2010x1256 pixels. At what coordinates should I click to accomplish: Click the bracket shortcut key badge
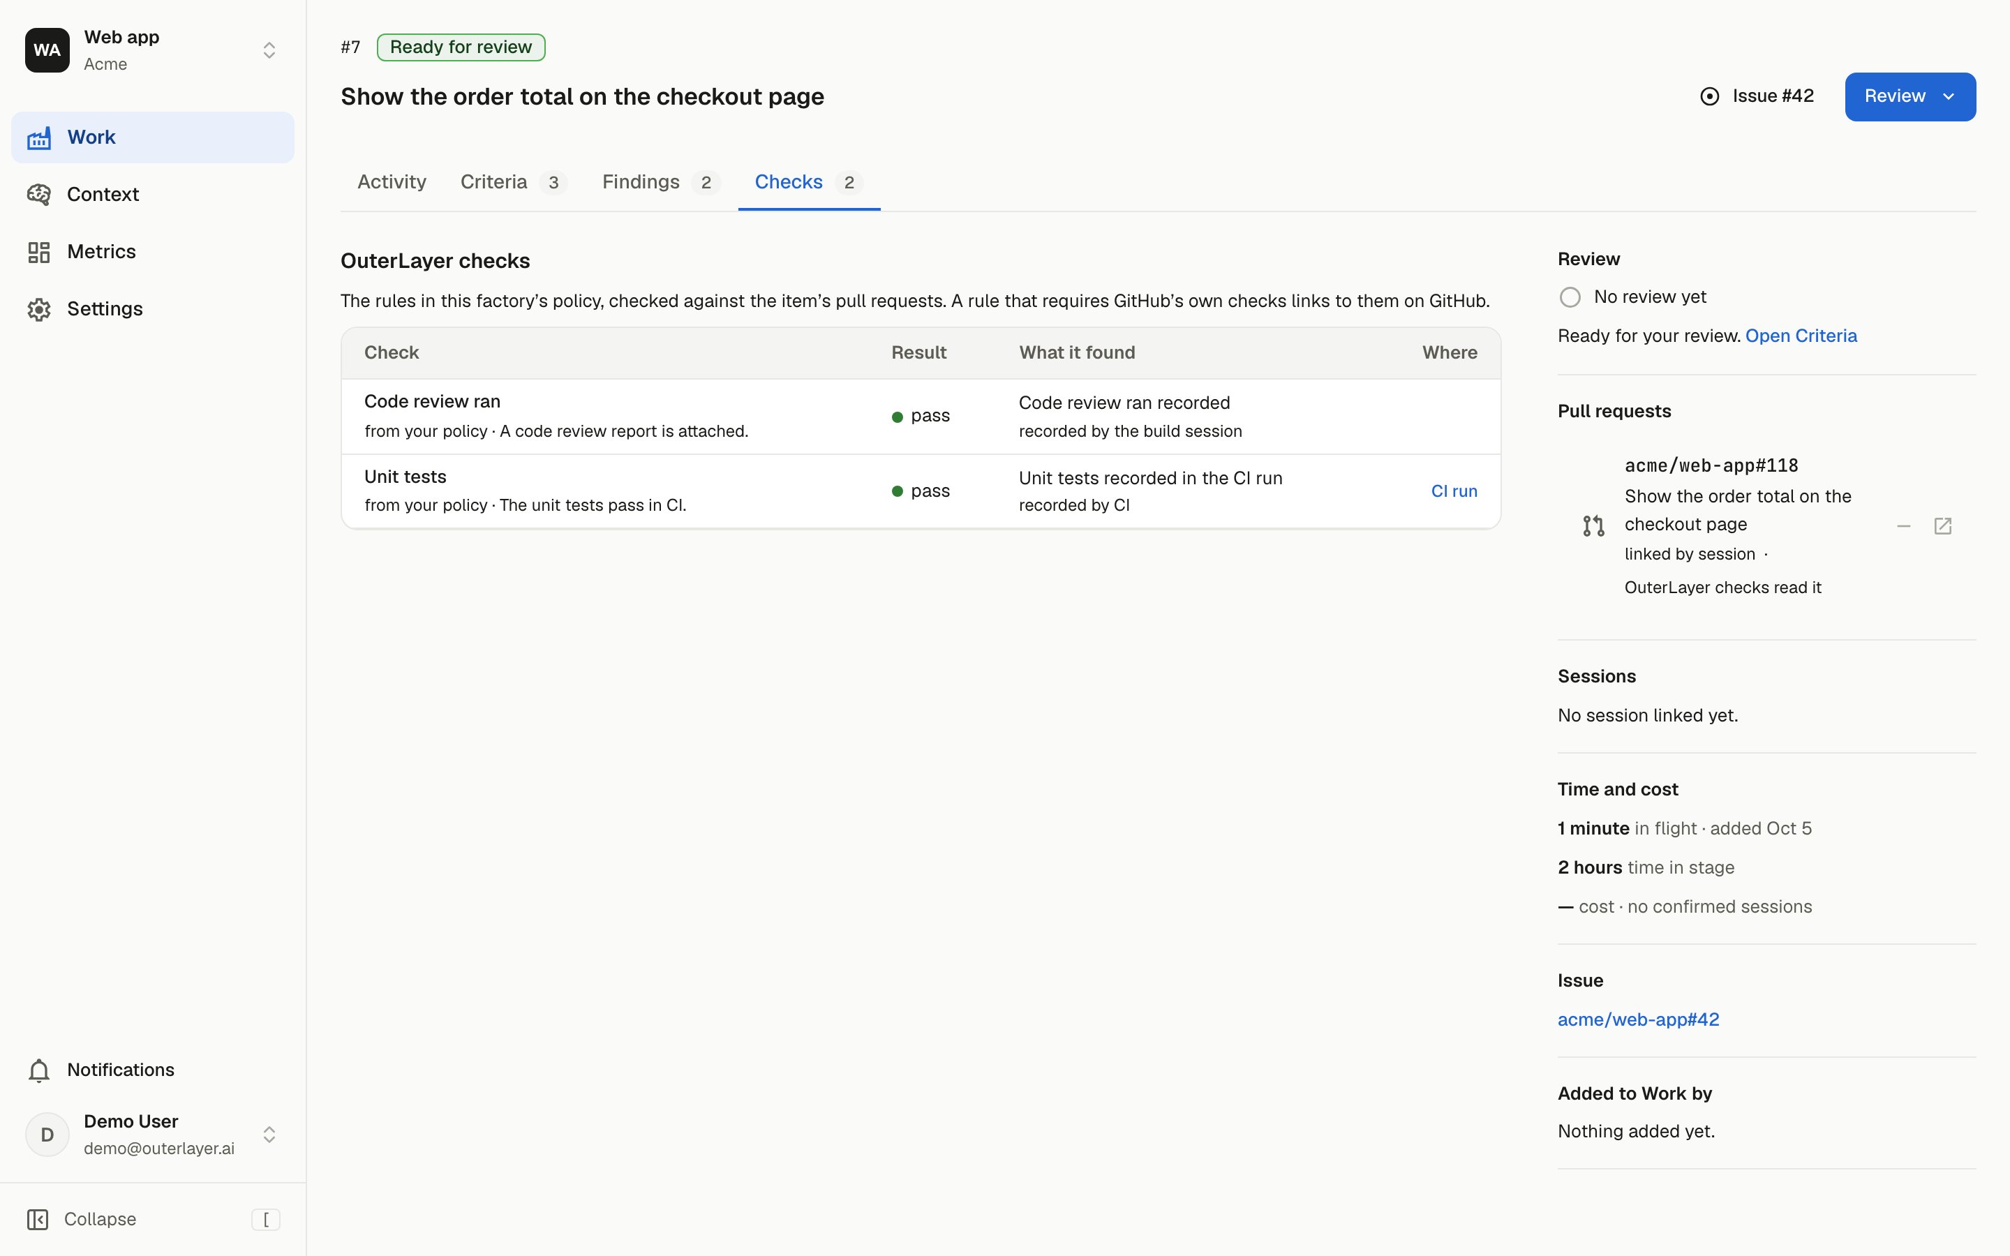coord(266,1218)
